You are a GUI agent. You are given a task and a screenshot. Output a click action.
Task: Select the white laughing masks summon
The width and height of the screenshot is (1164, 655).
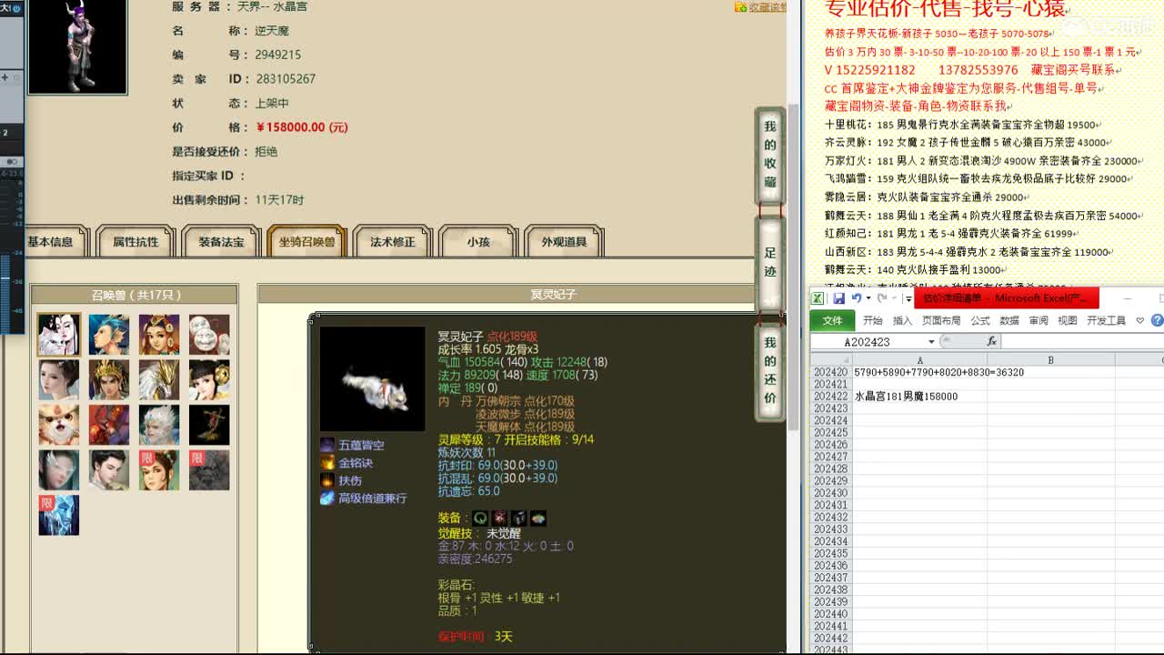(x=209, y=335)
